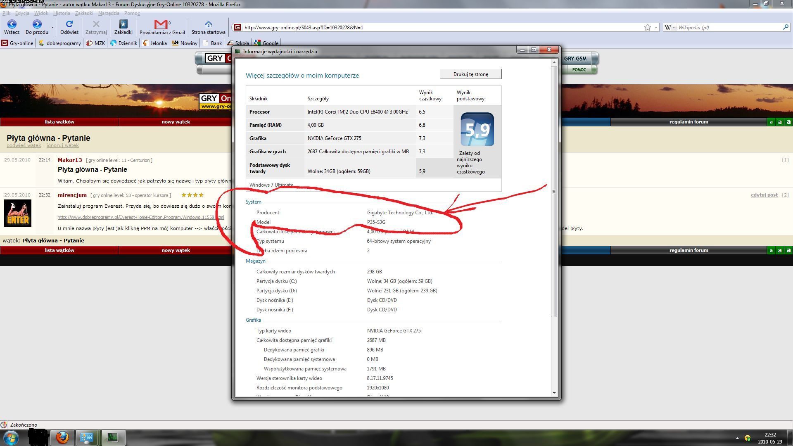This screenshot has height=446, width=793.
Task: Open the MZK bookmark
Action: [95, 43]
